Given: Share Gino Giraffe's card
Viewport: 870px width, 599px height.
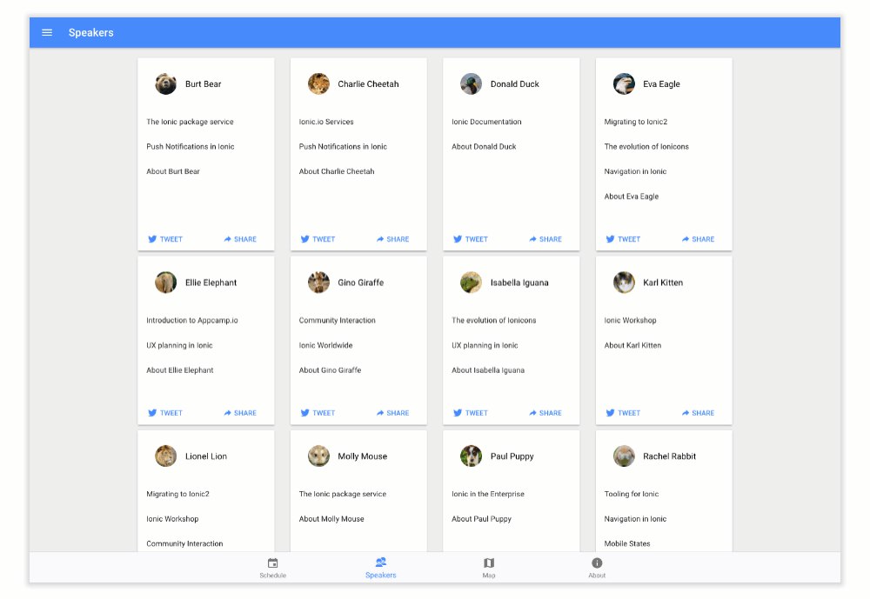Looking at the screenshot, I should pos(393,413).
